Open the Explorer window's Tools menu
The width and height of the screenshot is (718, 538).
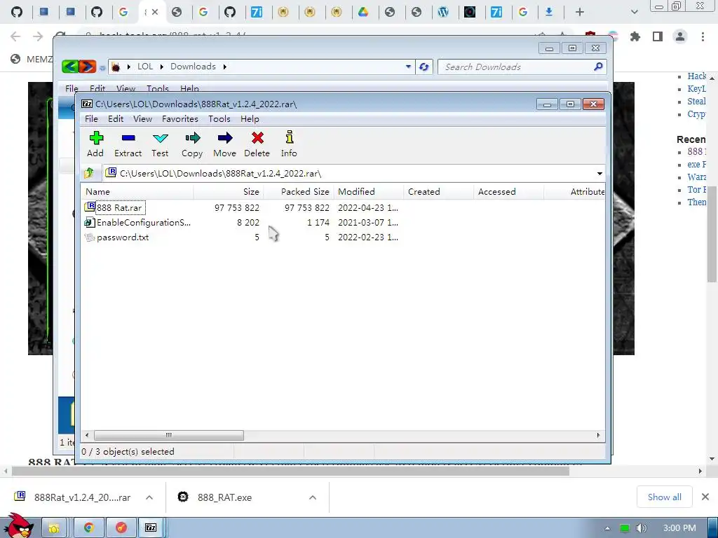tap(158, 88)
